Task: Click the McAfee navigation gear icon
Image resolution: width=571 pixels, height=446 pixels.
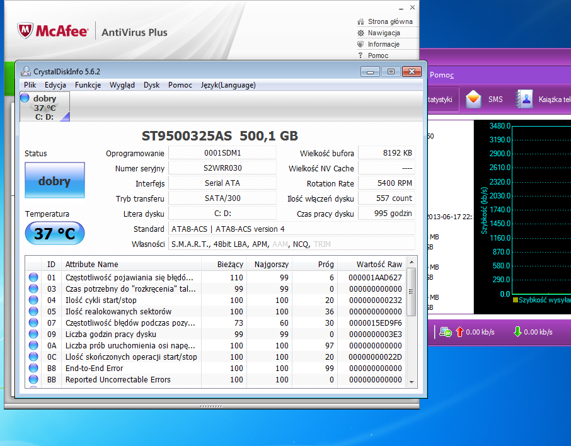Action: (360, 33)
